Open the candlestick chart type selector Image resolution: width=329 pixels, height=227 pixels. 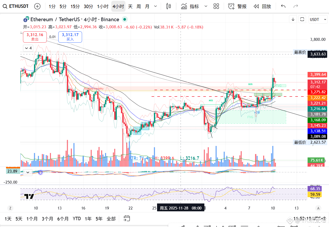(x=169, y=6)
